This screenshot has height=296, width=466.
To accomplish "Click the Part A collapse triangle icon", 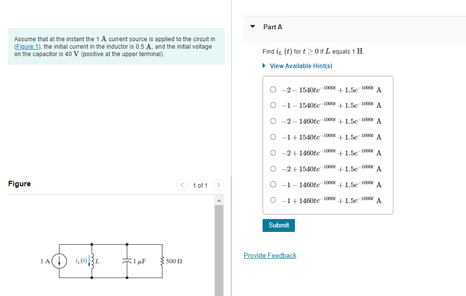I will [252, 27].
